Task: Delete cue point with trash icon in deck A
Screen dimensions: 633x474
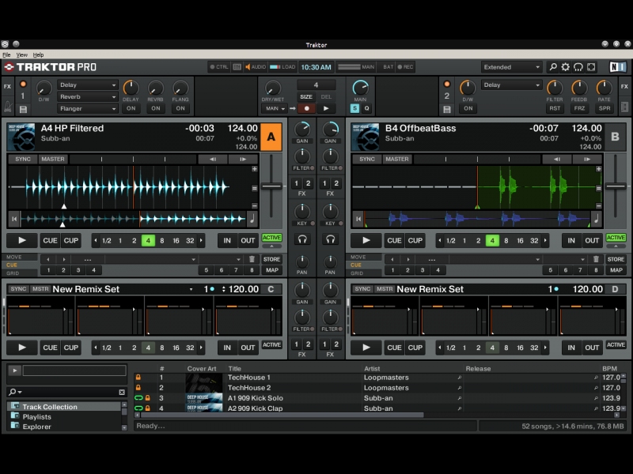Action: tap(252, 259)
